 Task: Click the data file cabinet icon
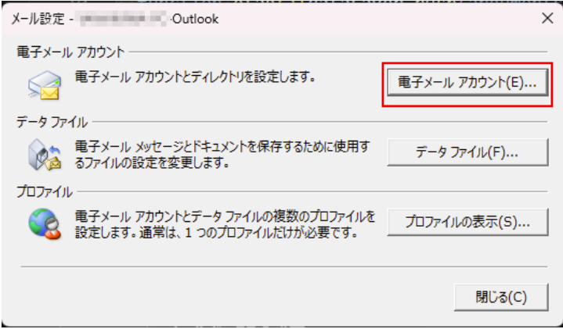tap(45, 155)
